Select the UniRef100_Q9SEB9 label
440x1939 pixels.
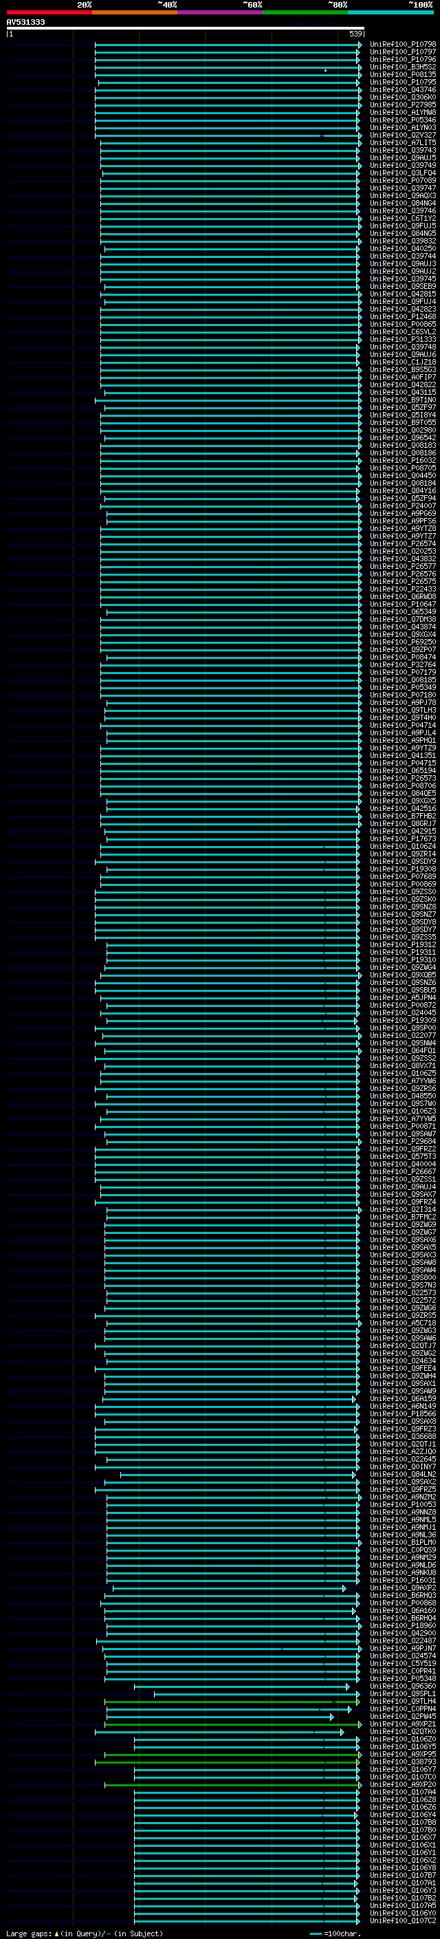click(x=403, y=286)
